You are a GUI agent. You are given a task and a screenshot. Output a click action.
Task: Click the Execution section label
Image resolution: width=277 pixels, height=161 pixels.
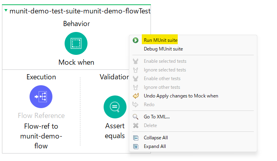point(41,77)
